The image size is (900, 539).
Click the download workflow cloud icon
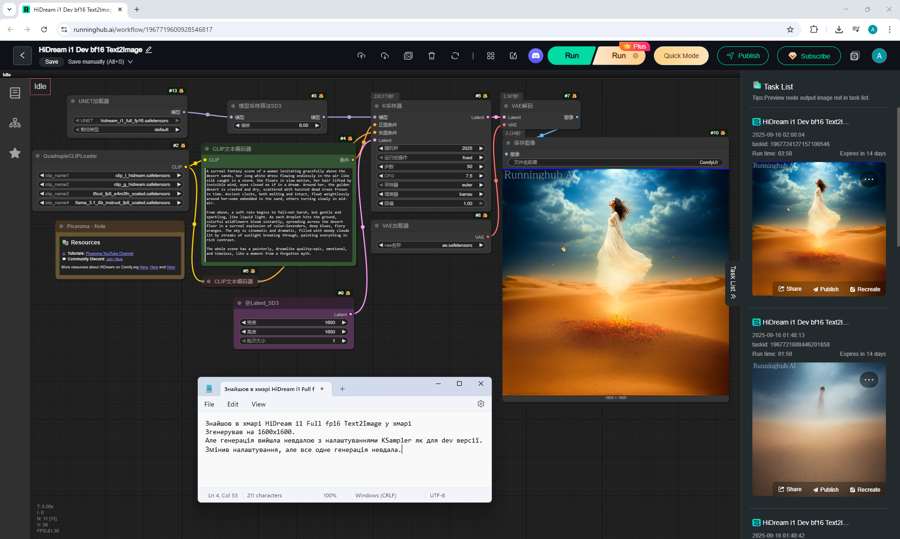[385, 56]
